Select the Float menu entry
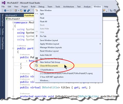123x104 pixels. (x=68, y=18)
